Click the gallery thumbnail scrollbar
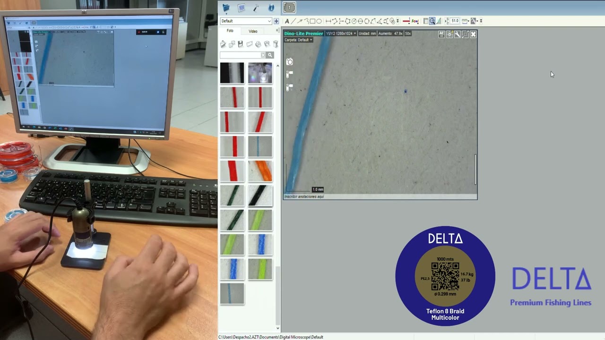Screen dimensions: 605x340 277,296
